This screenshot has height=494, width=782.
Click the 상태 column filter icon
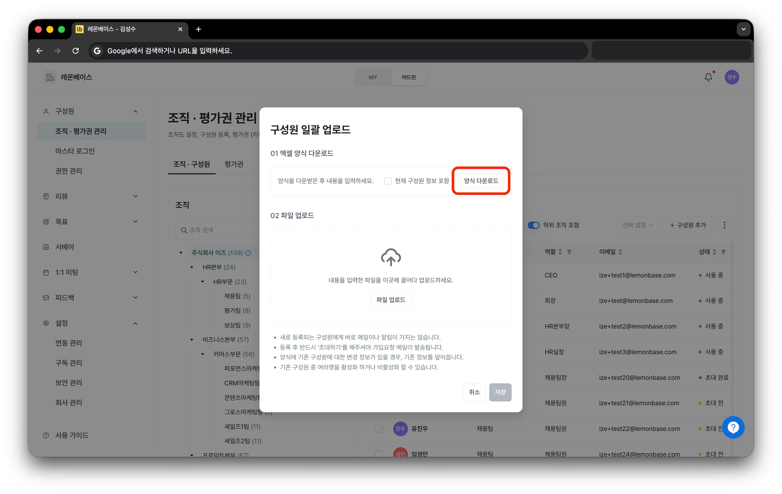coord(724,252)
